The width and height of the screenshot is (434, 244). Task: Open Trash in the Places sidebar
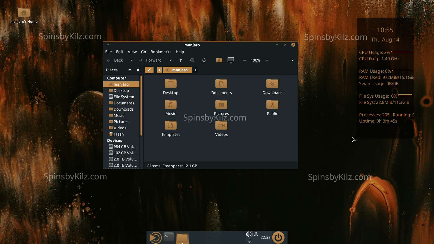click(122, 134)
